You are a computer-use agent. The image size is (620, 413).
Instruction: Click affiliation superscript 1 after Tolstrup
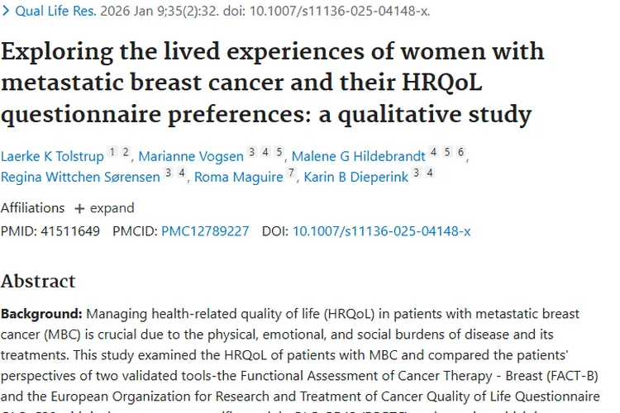pyautogui.click(x=112, y=152)
